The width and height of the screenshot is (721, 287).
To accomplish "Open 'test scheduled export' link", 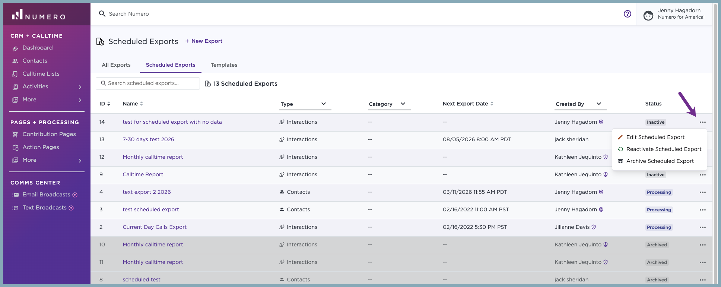I will pos(151,210).
